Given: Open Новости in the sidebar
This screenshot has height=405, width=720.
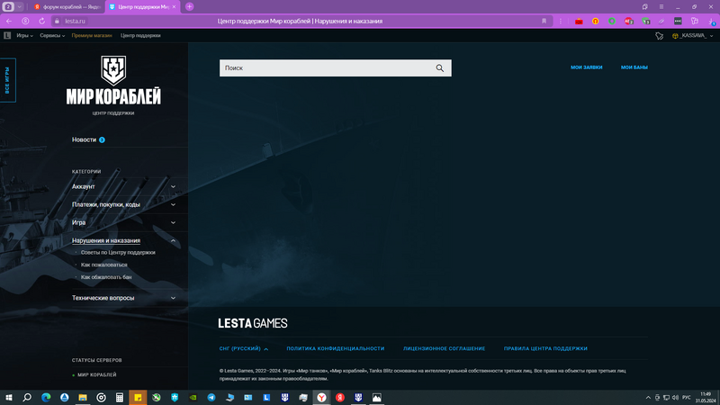Looking at the screenshot, I should [x=84, y=139].
